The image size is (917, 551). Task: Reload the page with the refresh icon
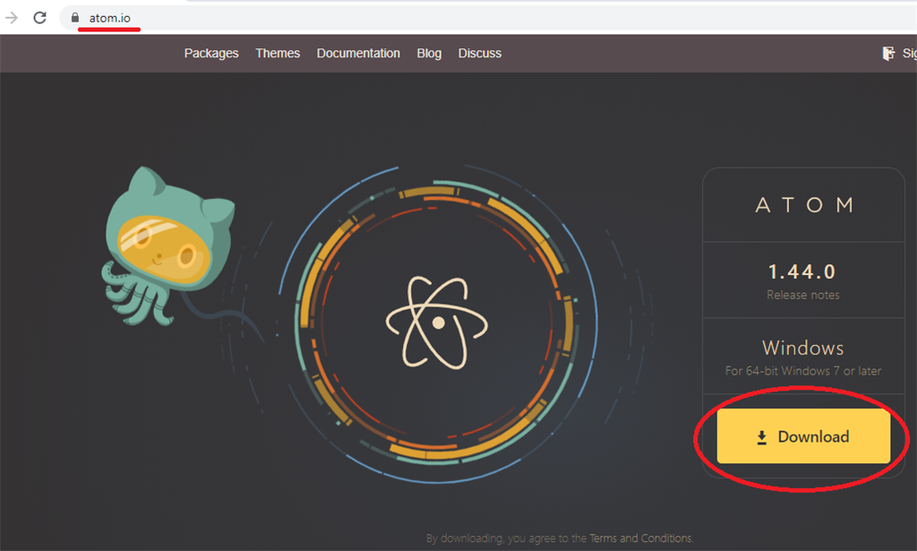[39, 18]
